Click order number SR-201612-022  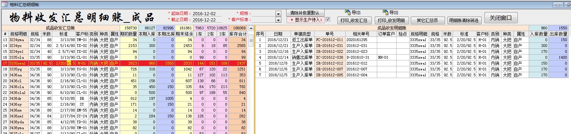(329, 51)
